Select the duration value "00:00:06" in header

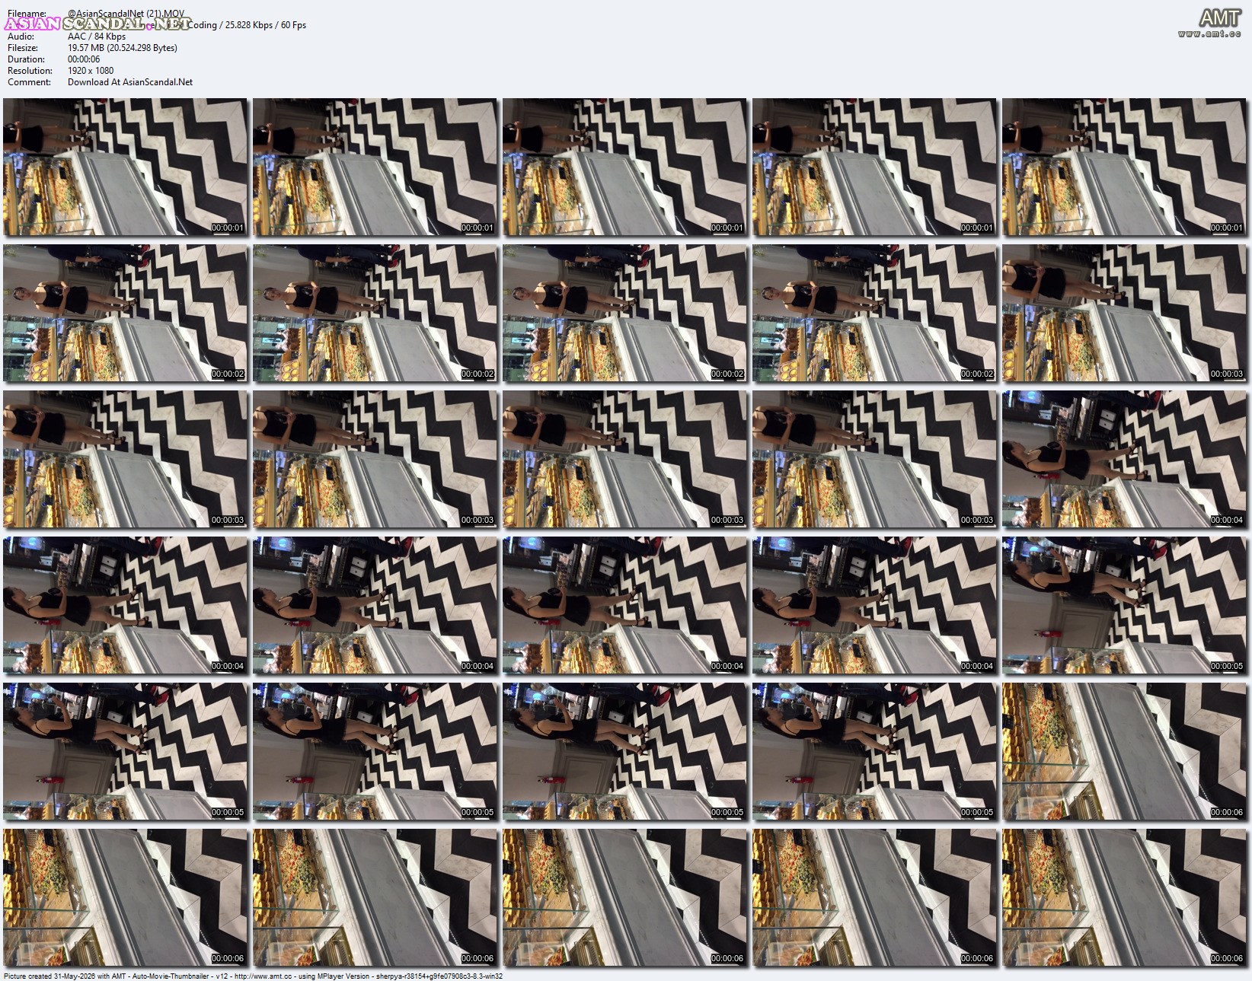tap(84, 59)
